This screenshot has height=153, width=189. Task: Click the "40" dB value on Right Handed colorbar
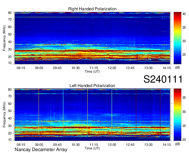click(x=184, y=14)
